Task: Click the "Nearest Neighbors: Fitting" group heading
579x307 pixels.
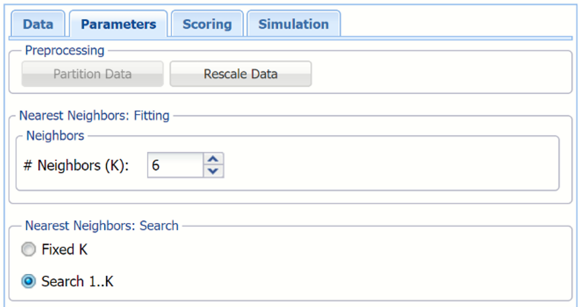Action: pyautogui.click(x=94, y=116)
